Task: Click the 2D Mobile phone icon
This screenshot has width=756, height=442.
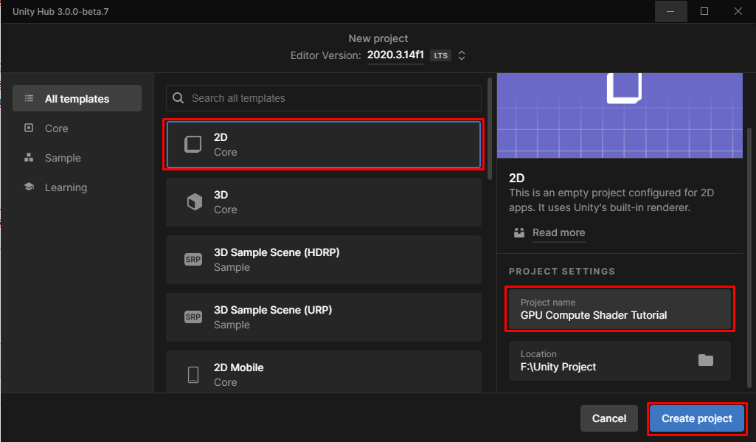Action: click(x=193, y=375)
